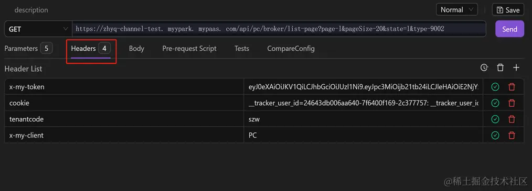Open the header history clock icon
This screenshot has height=191, width=532.
(x=484, y=68)
